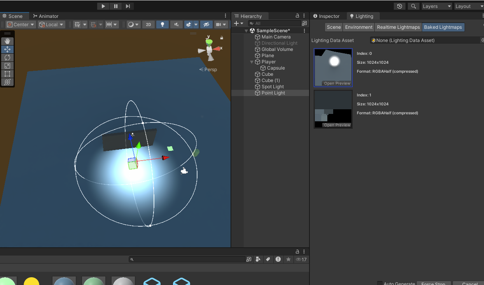Toggle 2D view mode
The height and width of the screenshot is (285, 484).
tap(149, 24)
